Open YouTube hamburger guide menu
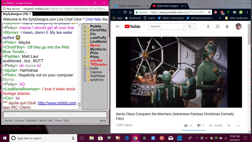The width and height of the screenshot is (252, 142). click(x=117, y=27)
